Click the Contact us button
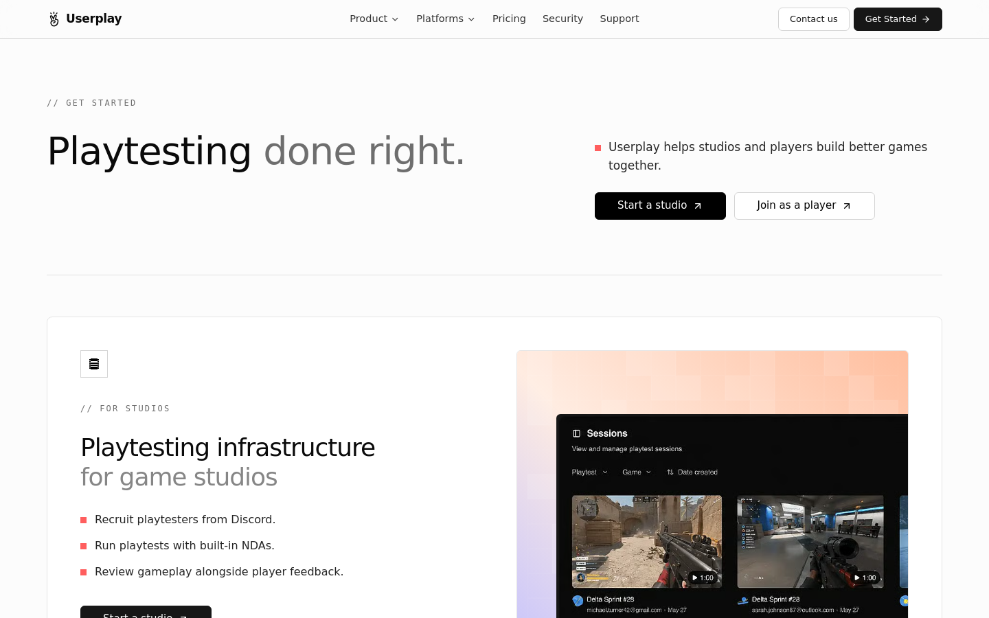The image size is (989, 618). (x=813, y=19)
